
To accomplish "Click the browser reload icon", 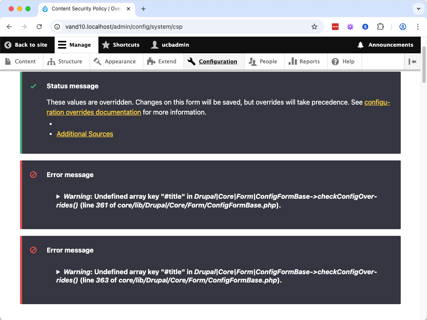I will tap(39, 26).
